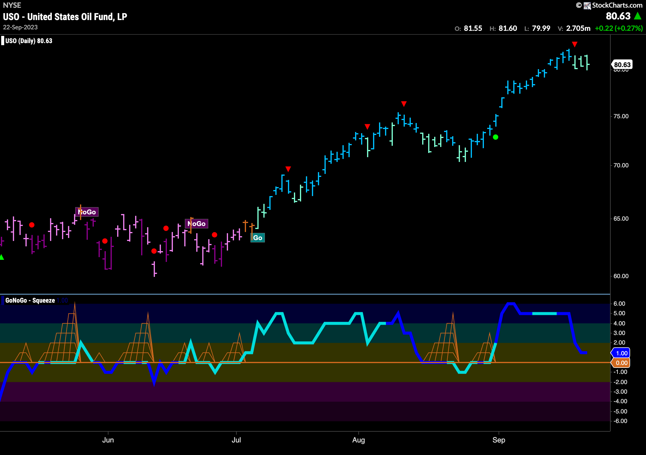
Task: Click the green up-arrow next to 80.63 price
Action: click(x=638, y=16)
